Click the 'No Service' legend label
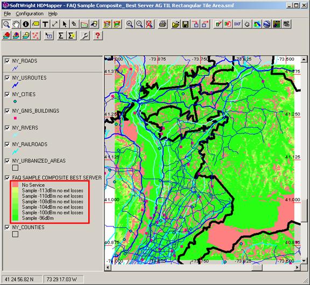The height and width of the screenshot is (285, 310). 33,185
